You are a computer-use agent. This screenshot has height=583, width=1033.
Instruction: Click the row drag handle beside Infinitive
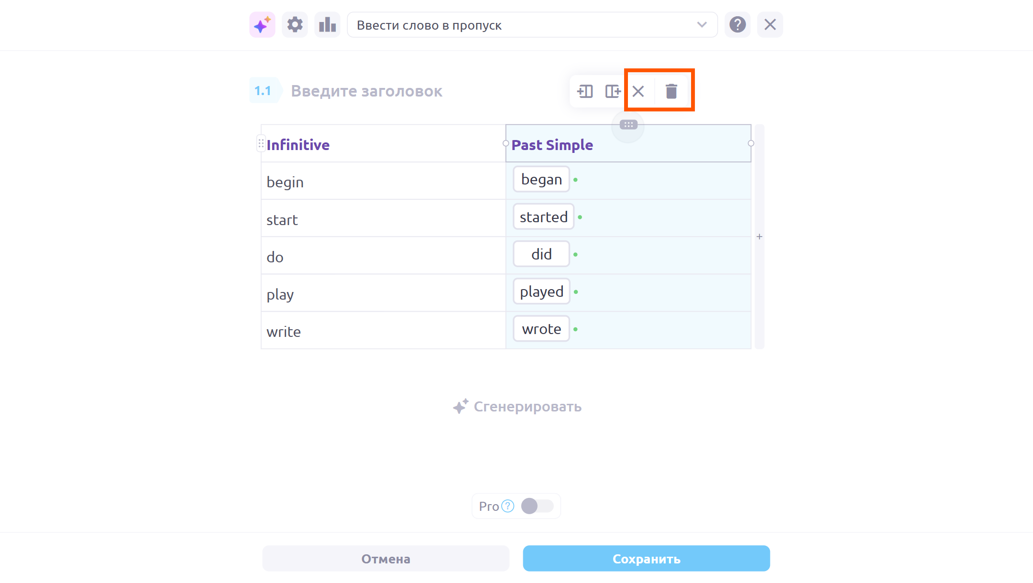[261, 143]
